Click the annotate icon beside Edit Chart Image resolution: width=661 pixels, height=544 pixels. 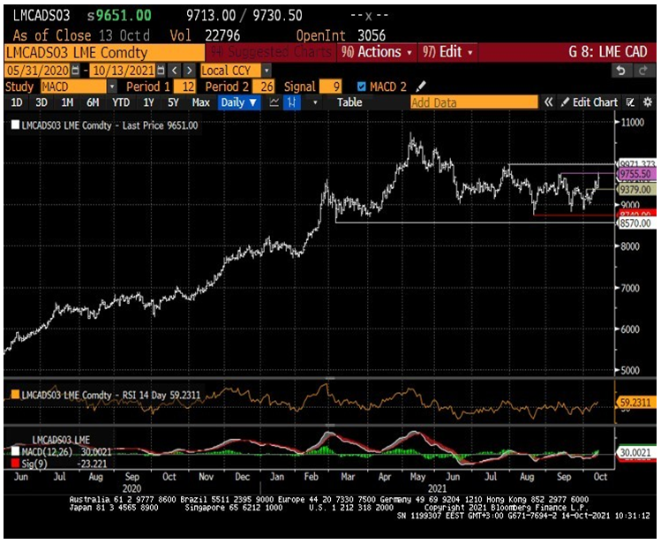[x=631, y=102]
